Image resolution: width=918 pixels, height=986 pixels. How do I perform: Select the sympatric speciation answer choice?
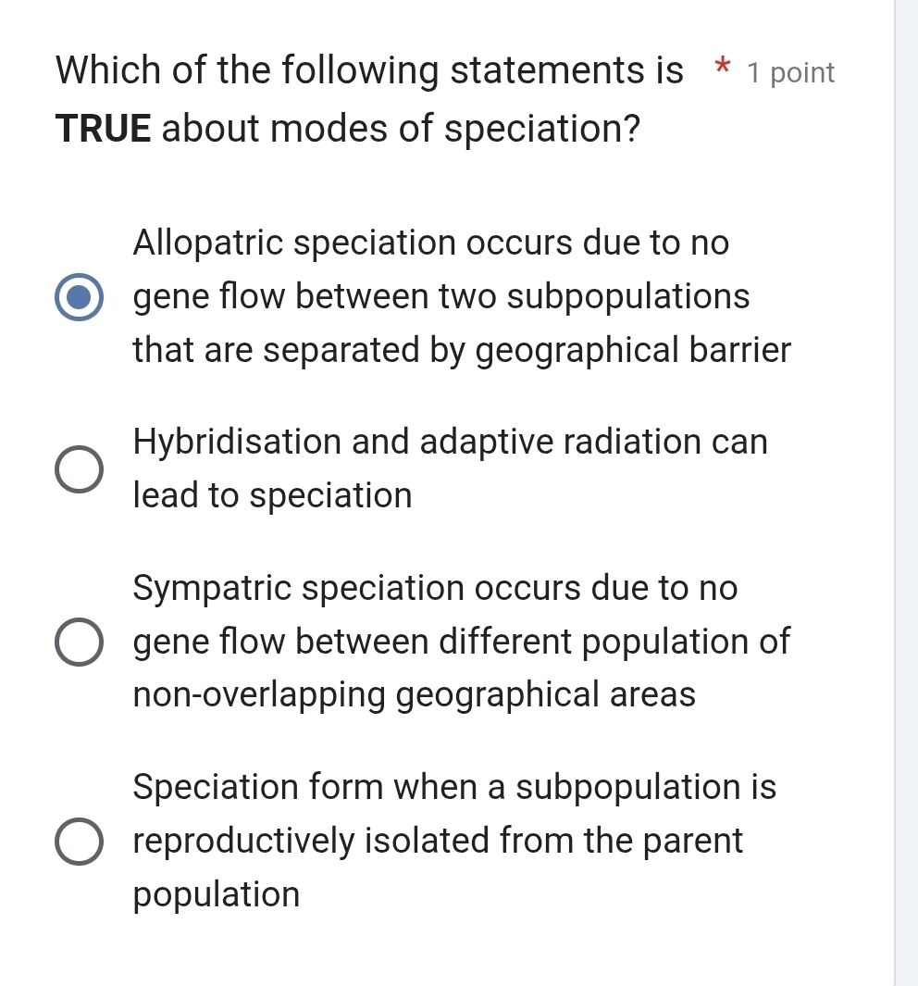79,641
